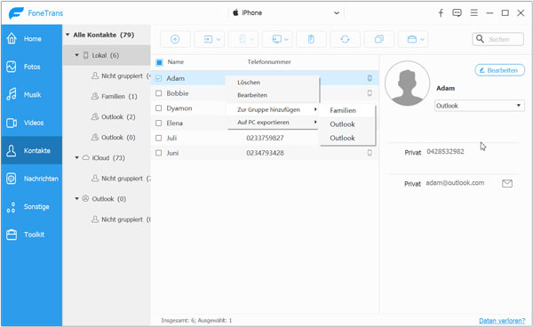Select Zur Gruppe hinzufügen menu entry
The height and width of the screenshot is (327, 533).
pyautogui.click(x=273, y=109)
